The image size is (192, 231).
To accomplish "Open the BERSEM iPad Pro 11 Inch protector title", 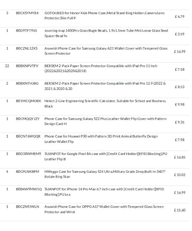I will click(x=101, y=68).
